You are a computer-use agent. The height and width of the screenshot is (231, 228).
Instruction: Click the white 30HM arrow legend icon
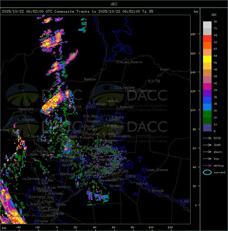(x=207, y=145)
